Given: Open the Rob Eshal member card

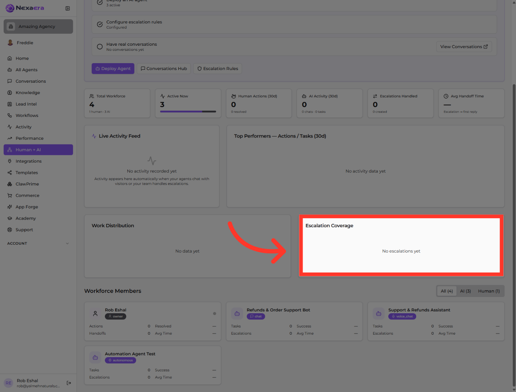Looking at the screenshot, I should coord(153,322).
